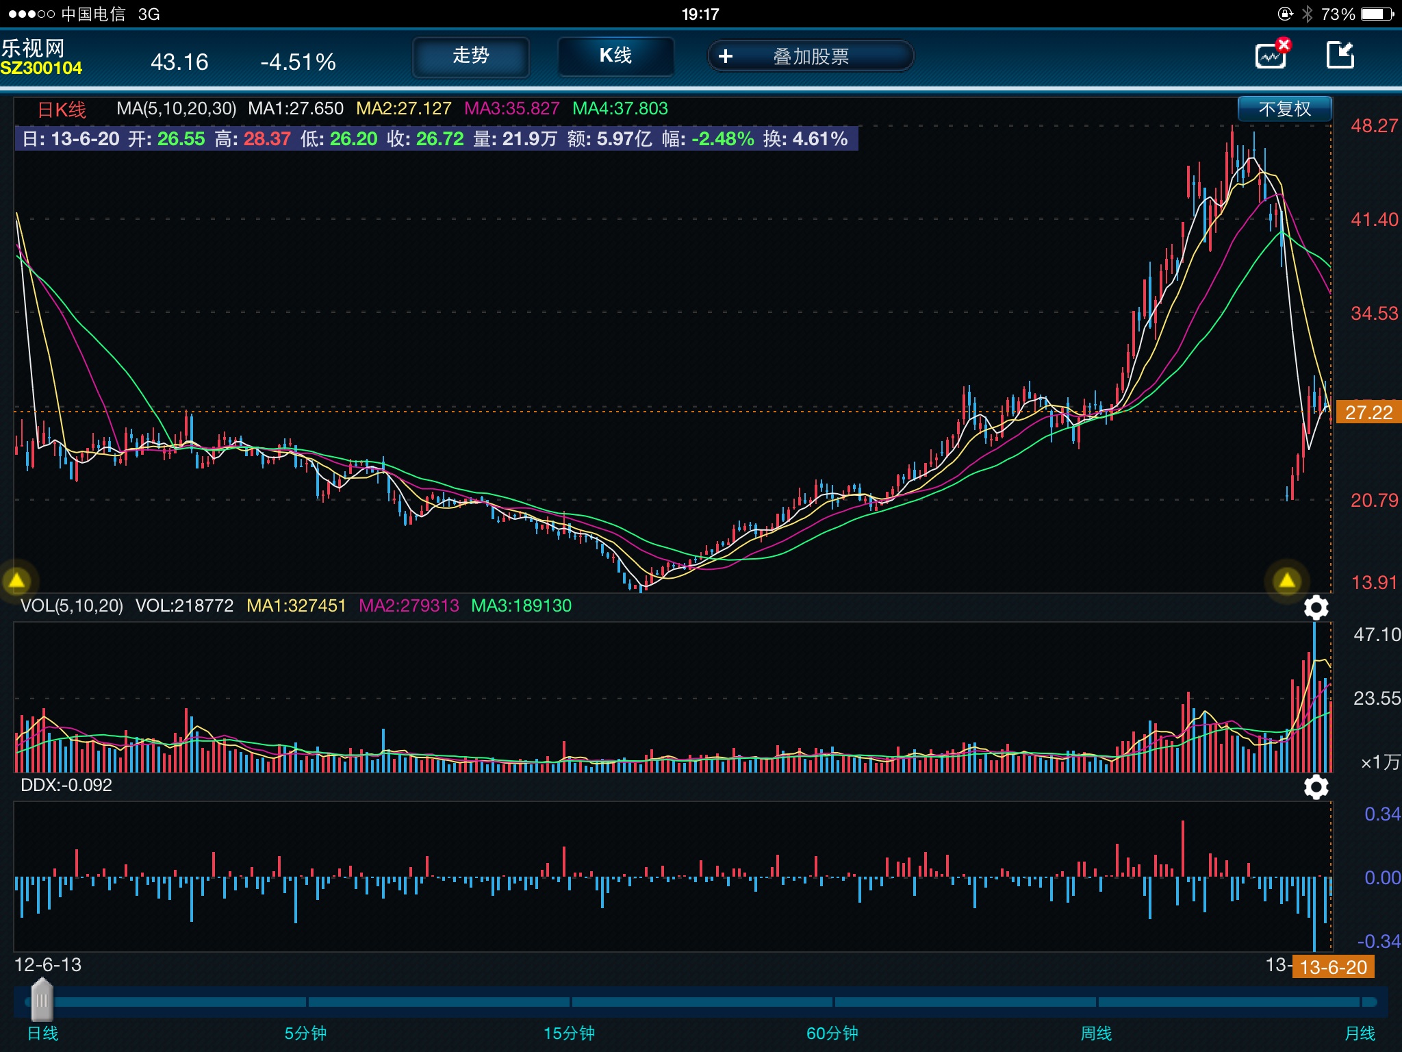Tap the MA1:27.650 value

[296, 109]
